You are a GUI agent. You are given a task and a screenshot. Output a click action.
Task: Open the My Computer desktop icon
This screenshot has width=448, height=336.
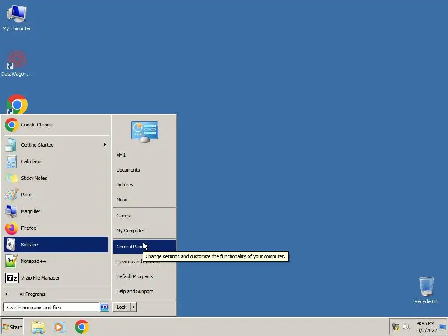click(17, 17)
